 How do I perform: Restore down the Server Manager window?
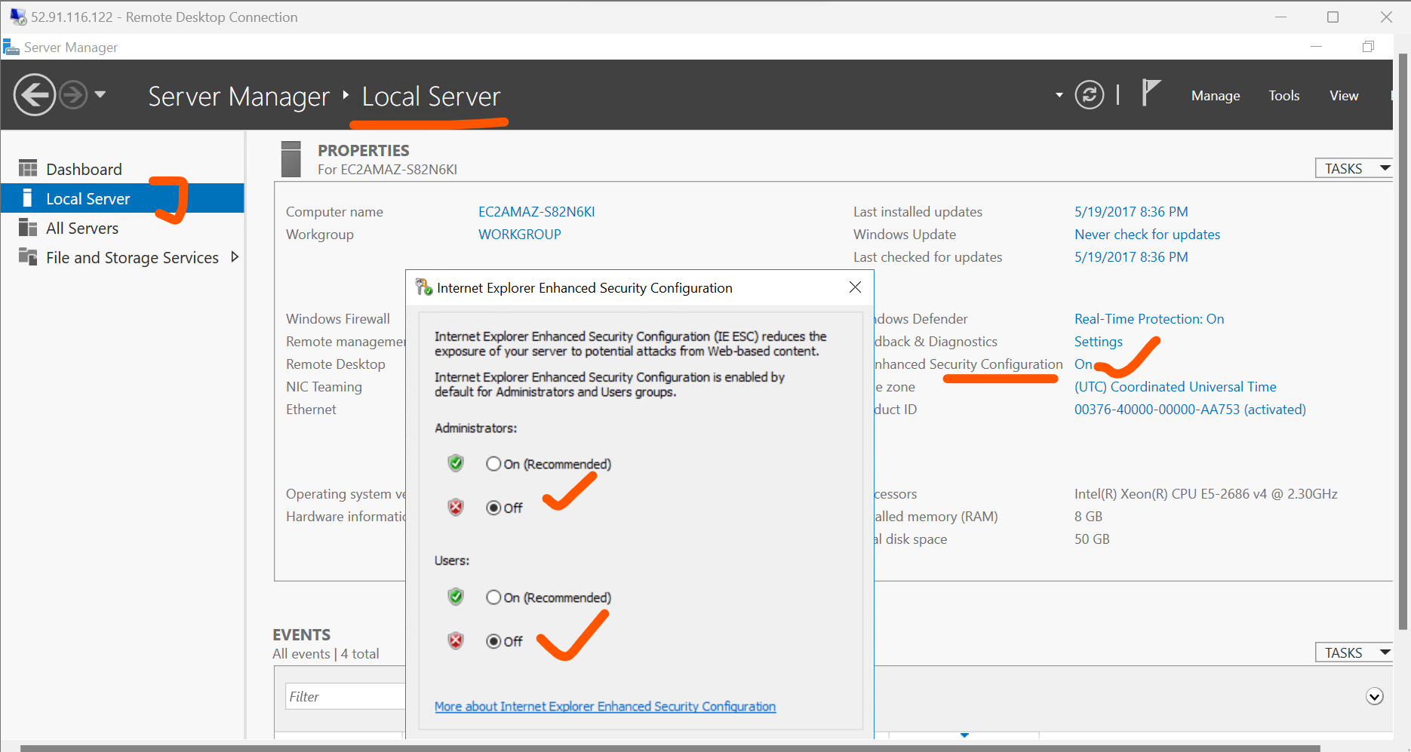click(x=1368, y=47)
